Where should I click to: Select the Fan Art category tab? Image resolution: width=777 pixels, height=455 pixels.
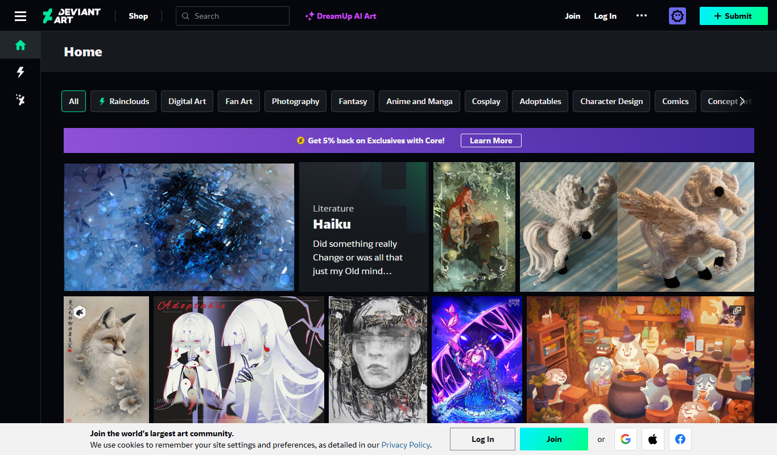tap(239, 101)
